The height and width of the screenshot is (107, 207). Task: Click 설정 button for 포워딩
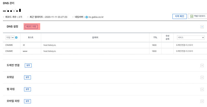pyautogui.click(x=28, y=77)
